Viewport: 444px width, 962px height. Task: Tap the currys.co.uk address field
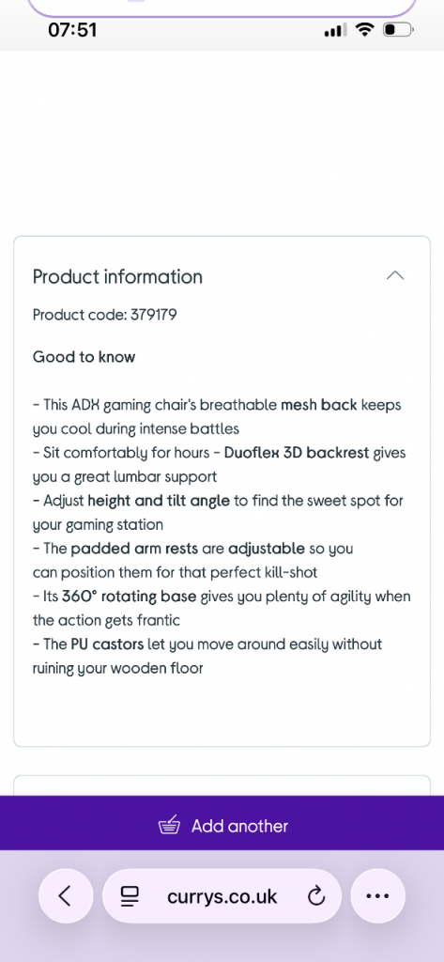point(222,896)
